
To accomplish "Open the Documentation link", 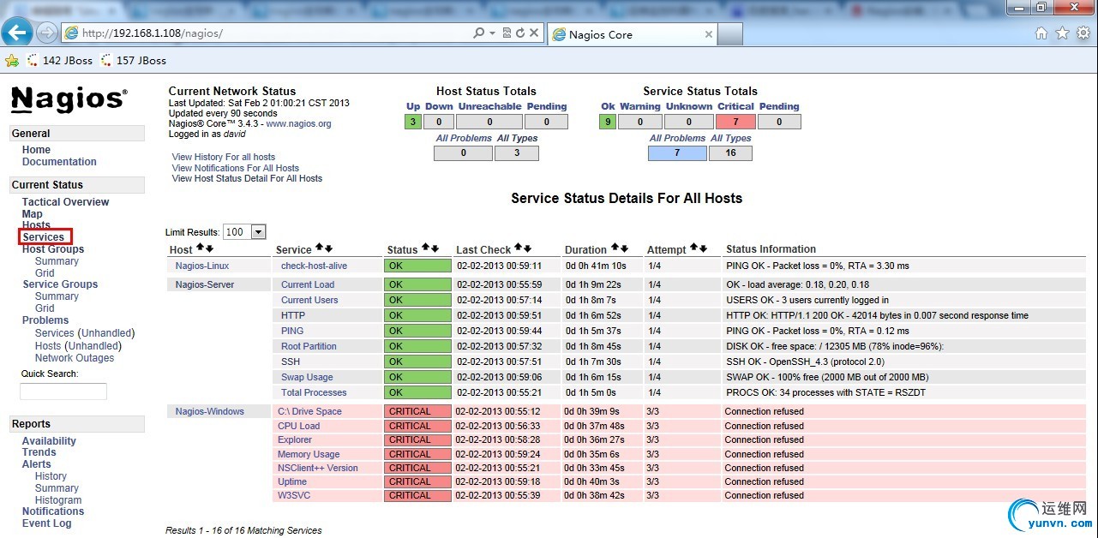I will click(59, 162).
